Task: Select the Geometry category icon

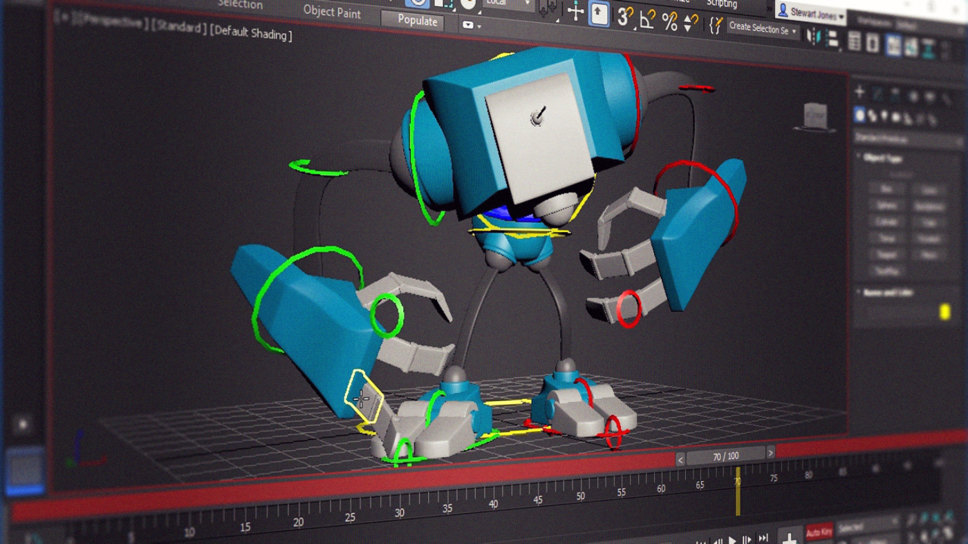Action: tap(859, 114)
